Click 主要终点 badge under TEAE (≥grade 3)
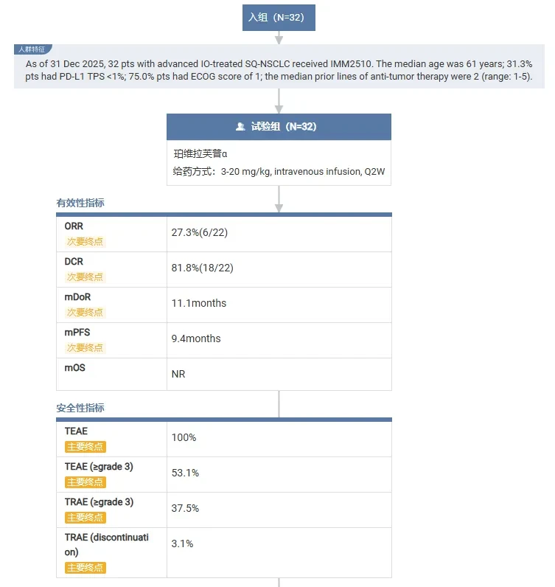Viewport: 555px width, 587px height. pos(85,482)
